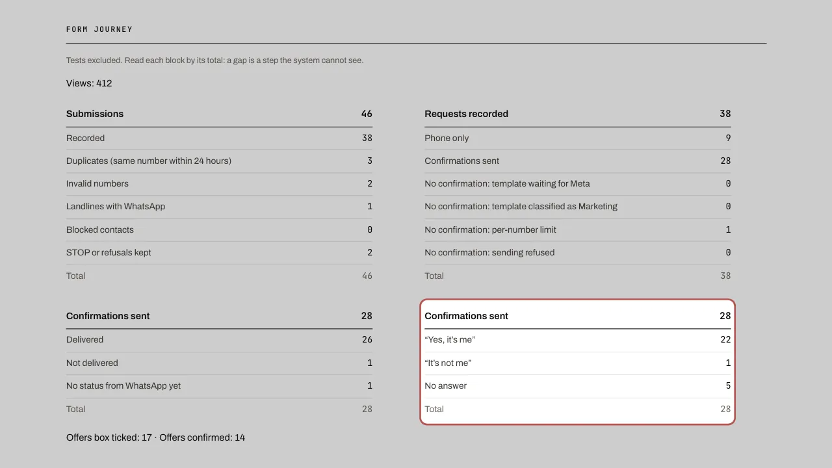Select "Duplicates (same number within 24 hours)" label
This screenshot has height=468, width=832.
point(149,161)
